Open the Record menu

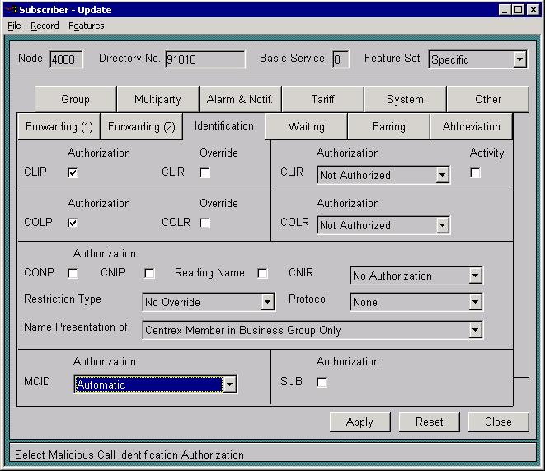pos(45,26)
